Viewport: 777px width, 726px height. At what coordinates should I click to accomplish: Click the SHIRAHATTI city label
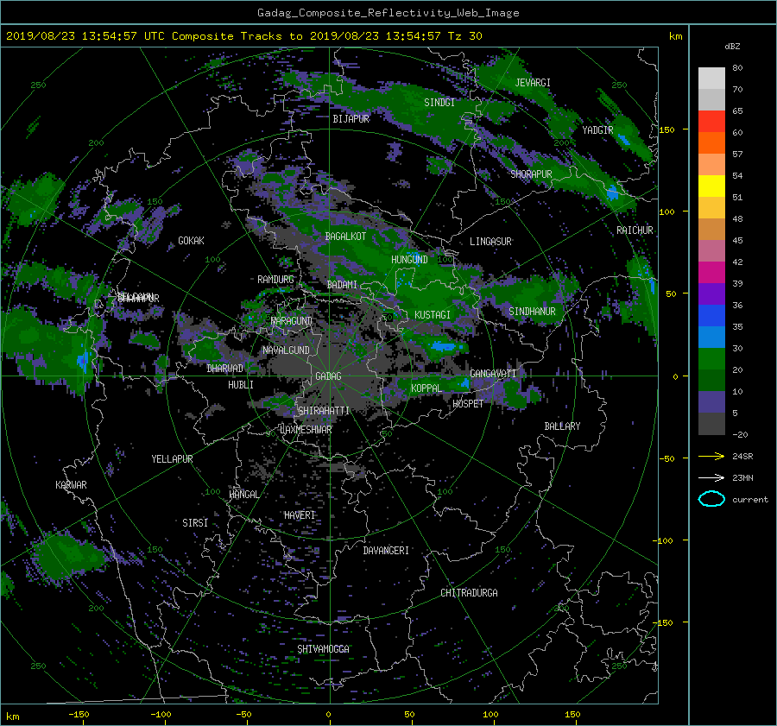[x=324, y=410]
